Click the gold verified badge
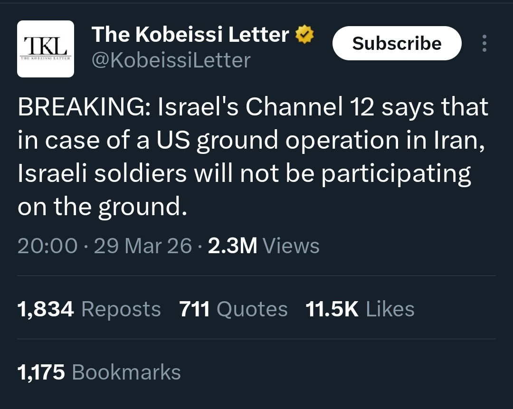This screenshot has height=409, width=513. [305, 35]
